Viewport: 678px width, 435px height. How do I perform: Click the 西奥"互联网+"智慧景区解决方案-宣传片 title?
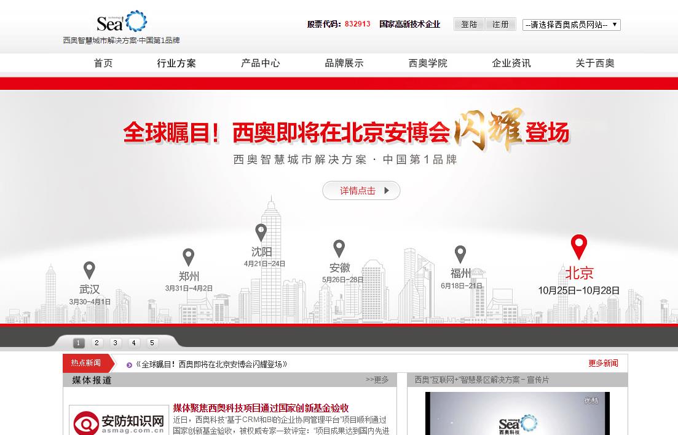[x=482, y=380]
